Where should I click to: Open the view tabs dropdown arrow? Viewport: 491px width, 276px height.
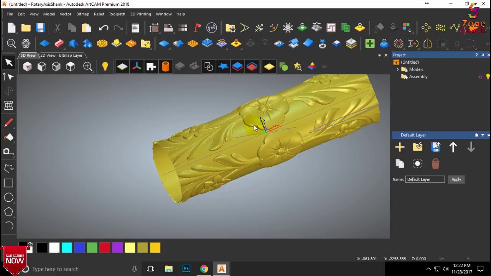[x=379, y=55]
